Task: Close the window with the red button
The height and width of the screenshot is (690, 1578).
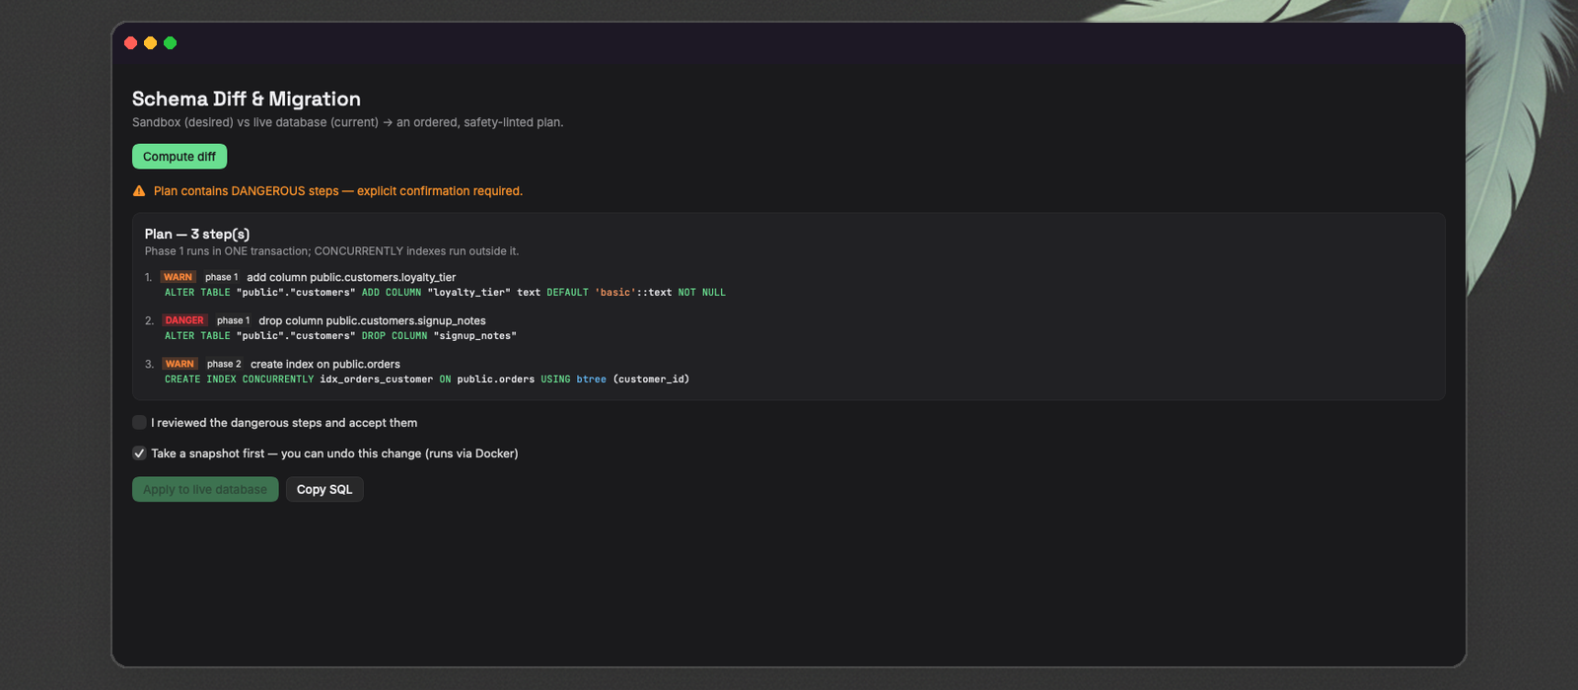Action: click(130, 43)
